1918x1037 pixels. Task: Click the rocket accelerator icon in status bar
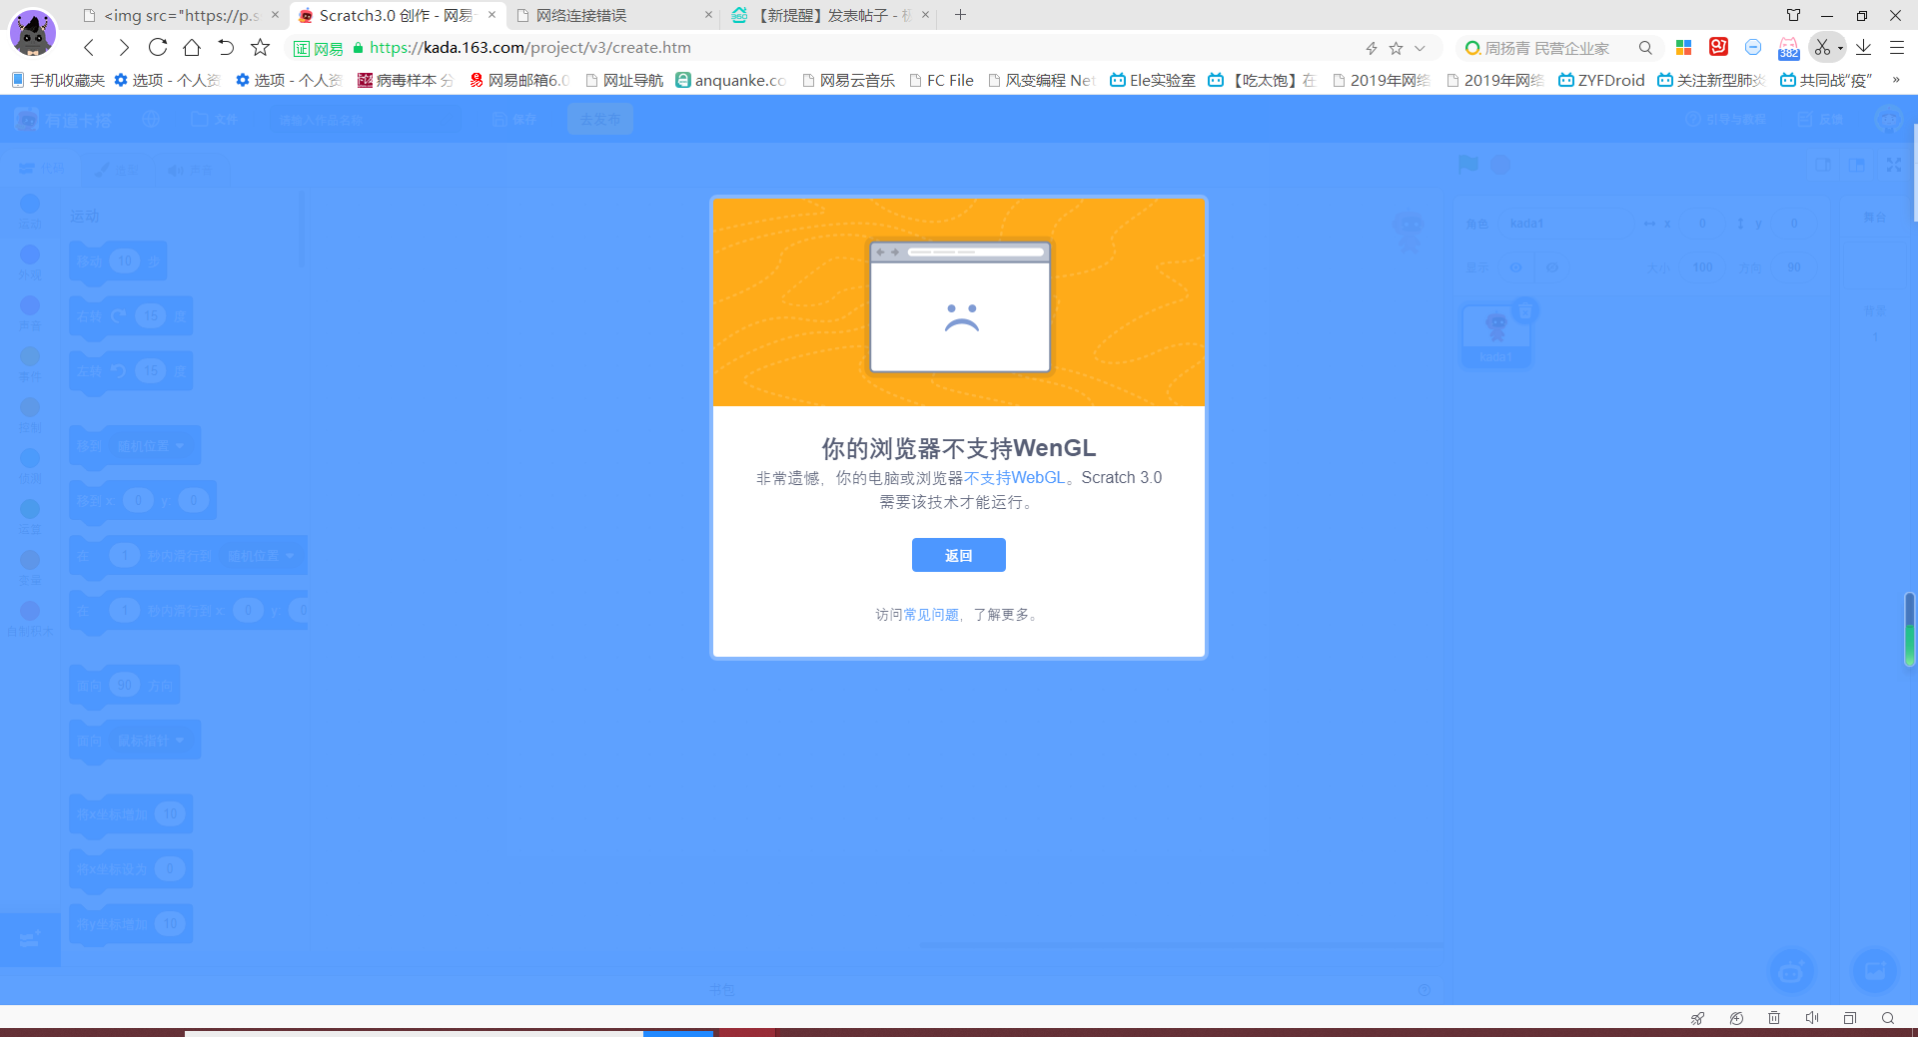coord(1698,1018)
